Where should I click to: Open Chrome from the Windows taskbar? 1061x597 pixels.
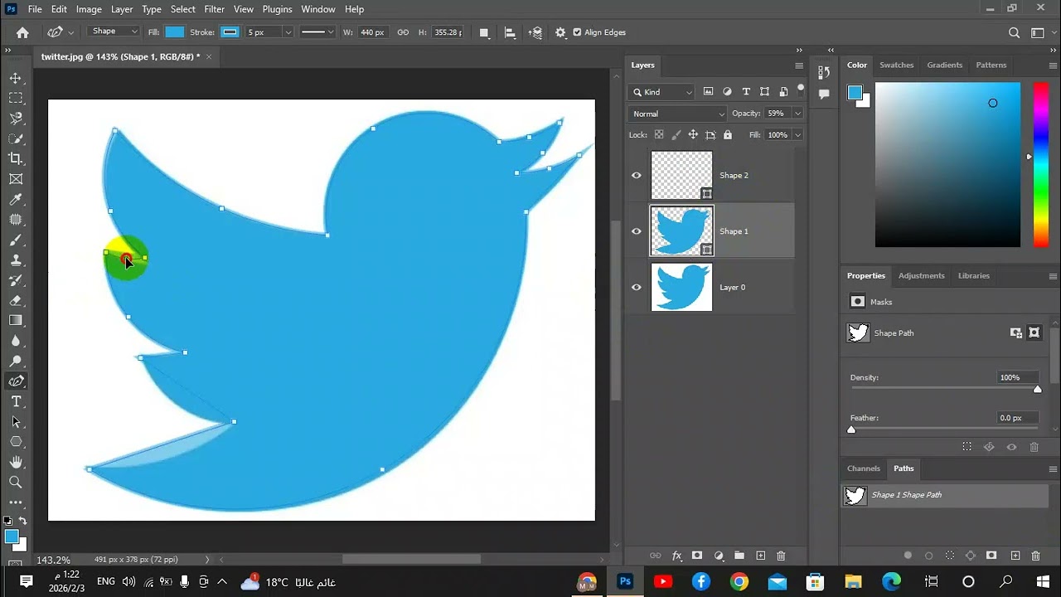739,582
